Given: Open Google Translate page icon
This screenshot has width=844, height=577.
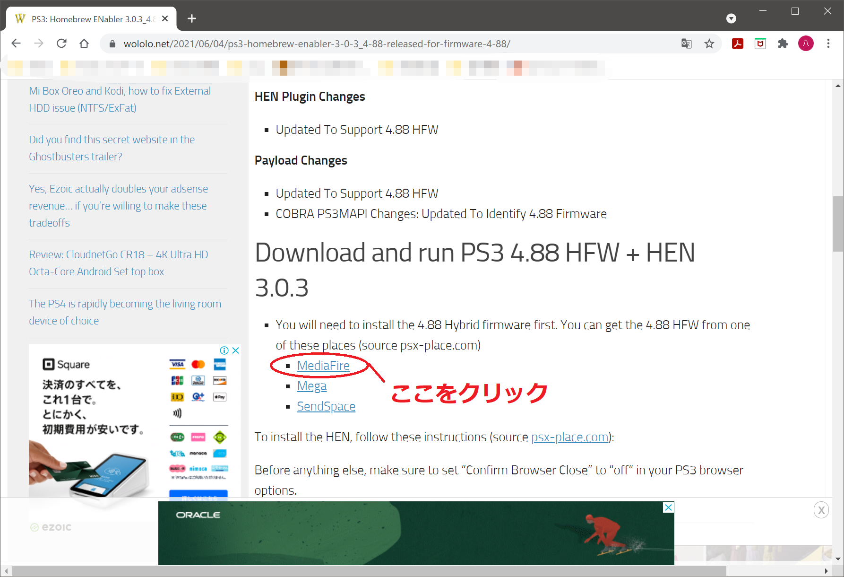Looking at the screenshot, I should [686, 44].
